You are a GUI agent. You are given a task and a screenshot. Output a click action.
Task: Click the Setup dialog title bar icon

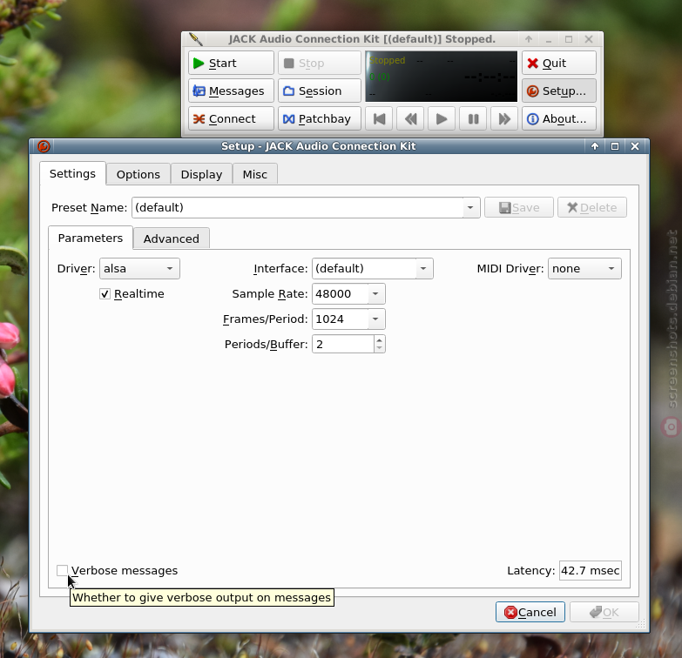coord(44,146)
